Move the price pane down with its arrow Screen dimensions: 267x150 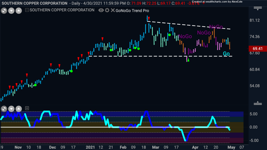point(11,11)
